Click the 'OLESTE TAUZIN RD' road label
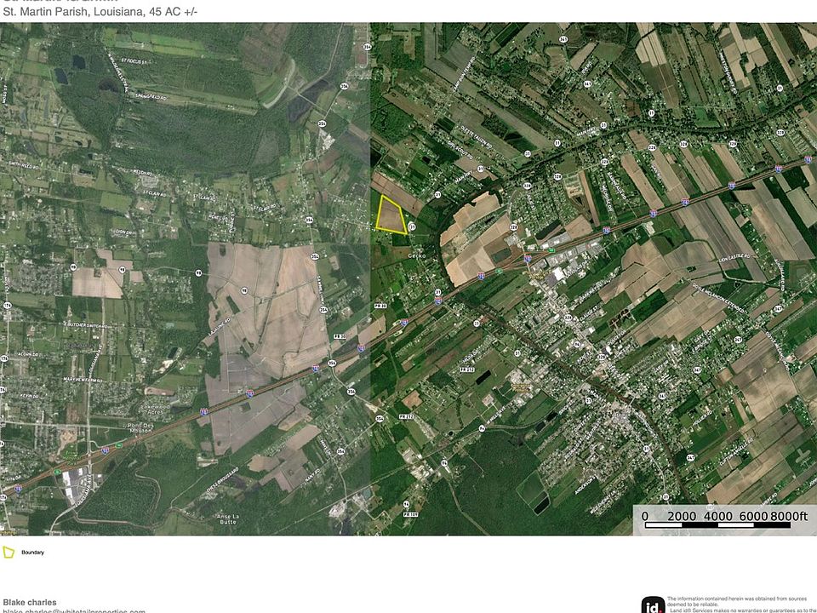The height and width of the screenshot is (613, 817). click(476, 136)
